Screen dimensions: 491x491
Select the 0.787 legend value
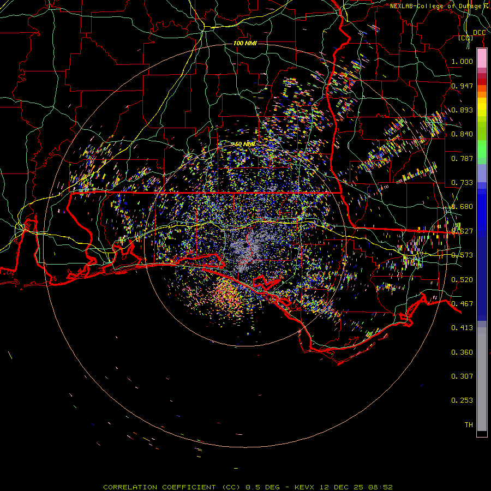[x=462, y=158]
